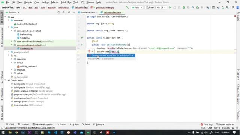This screenshot has width=240, height=135.
Task: Switch to the Validation.java tab
Action: coord(88,12)
